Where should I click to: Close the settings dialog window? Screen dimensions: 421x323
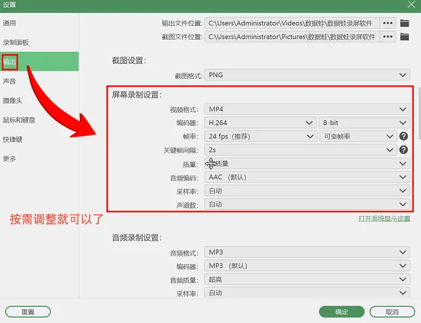click(411, 5)
